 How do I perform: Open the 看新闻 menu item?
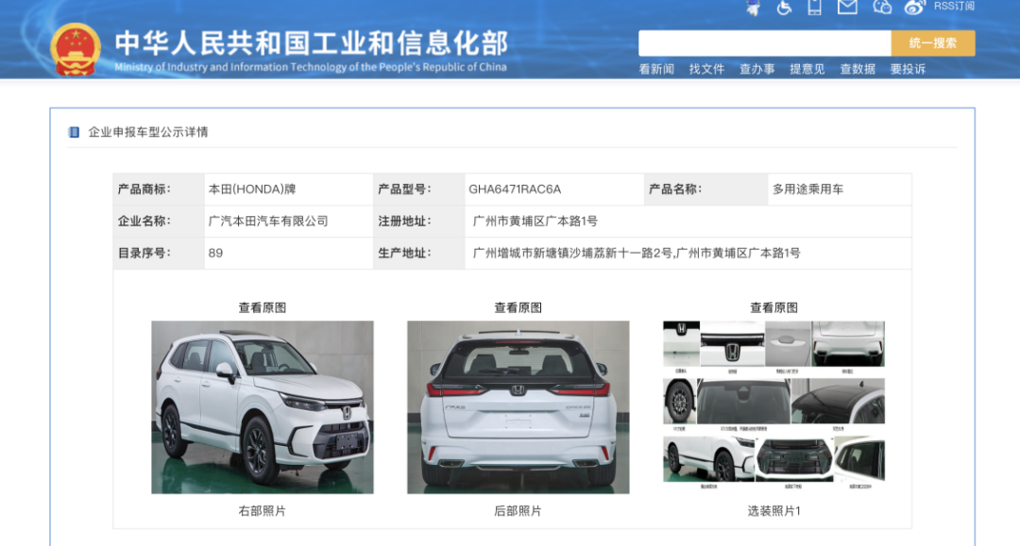tap(656, 70)
